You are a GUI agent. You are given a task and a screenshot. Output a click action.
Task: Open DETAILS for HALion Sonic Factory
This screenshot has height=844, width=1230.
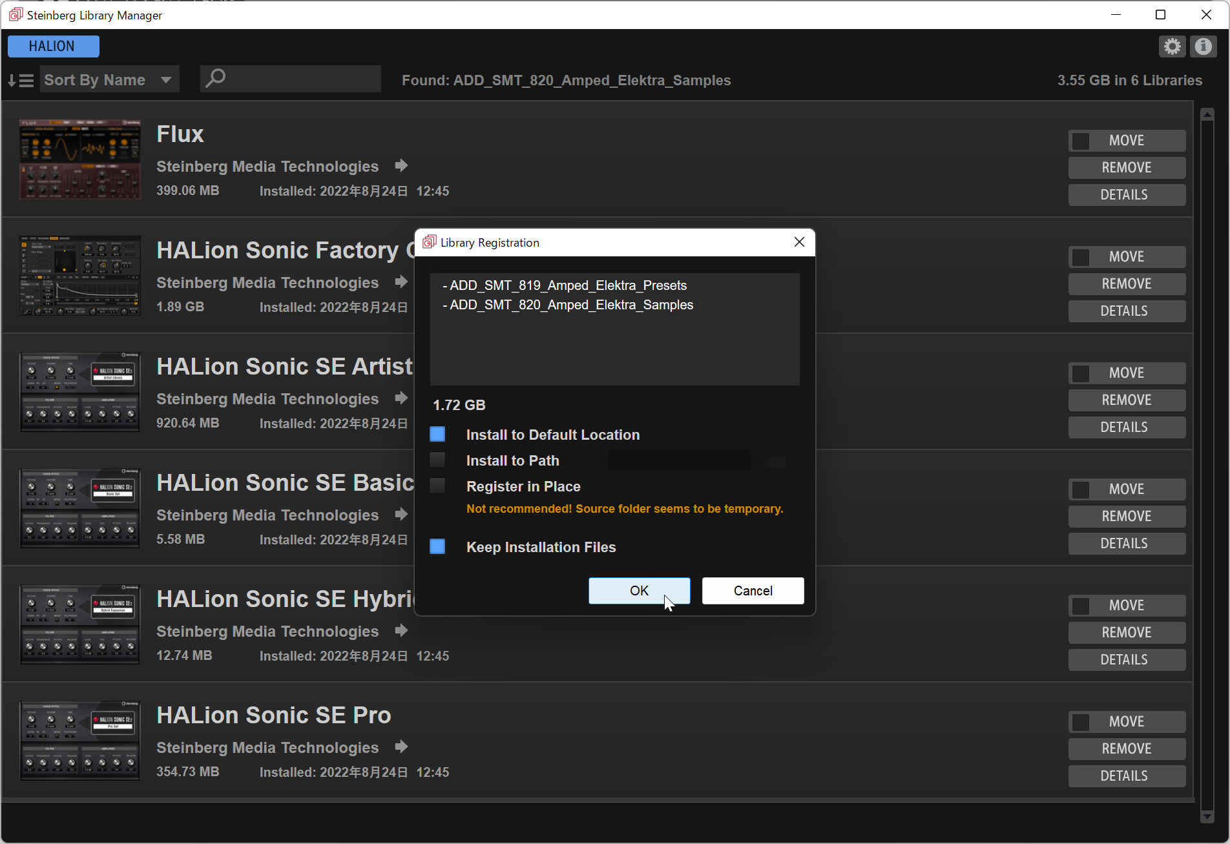point(1127,311)
